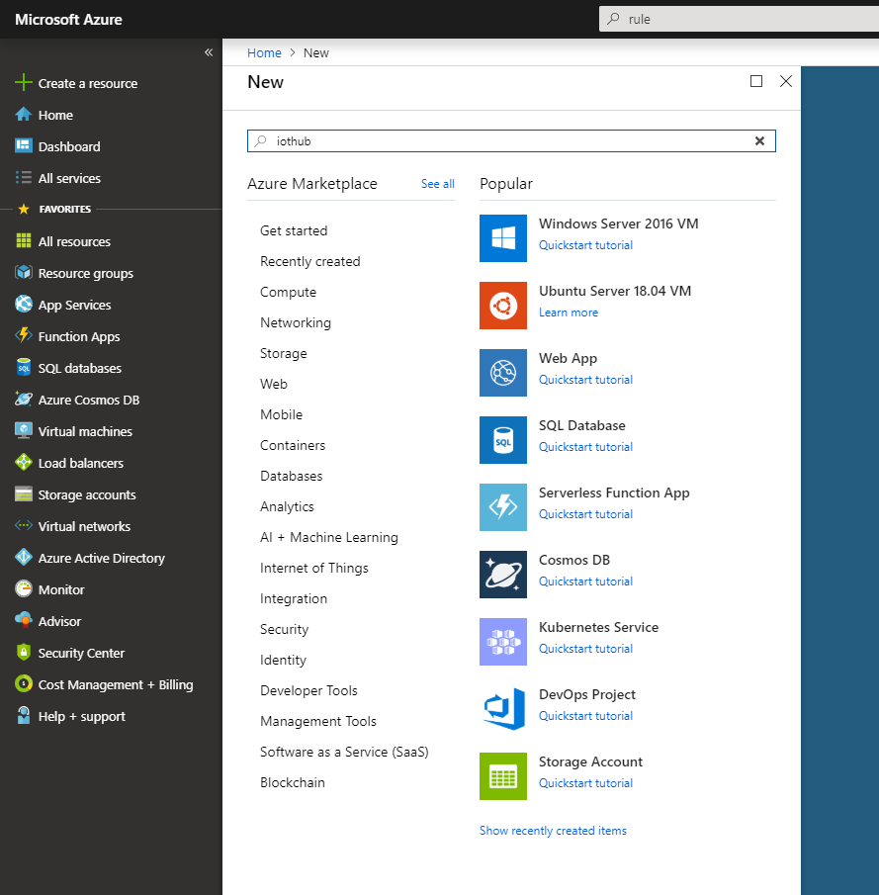Click the Virtual machines monitor icon
The height and width of the screenshot is (895, 879).
pyautogui.click(x=24, y=431)
